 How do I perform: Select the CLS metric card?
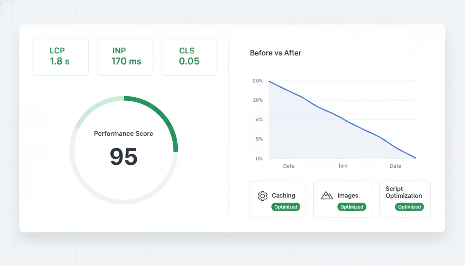pos(189,57)
